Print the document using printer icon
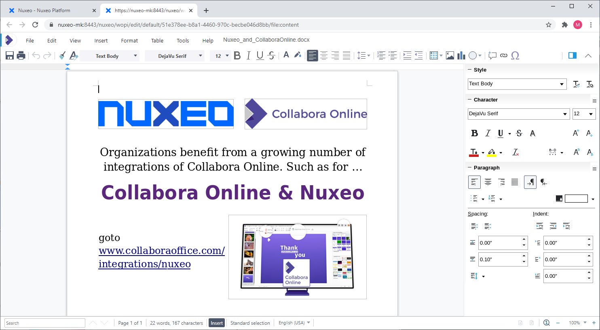The image size is (600, 330). (21, 56)
